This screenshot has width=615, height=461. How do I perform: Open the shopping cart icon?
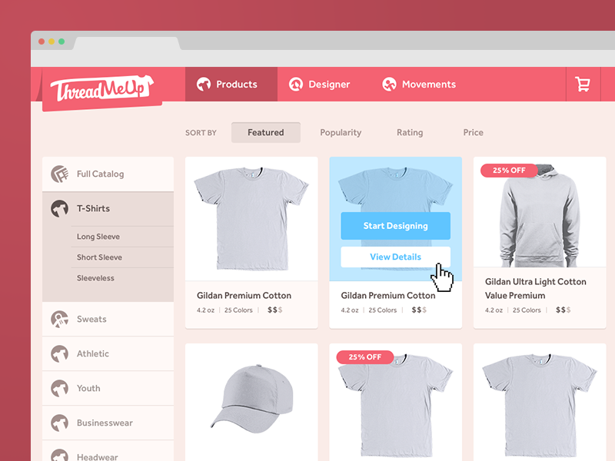click(583, 85)
